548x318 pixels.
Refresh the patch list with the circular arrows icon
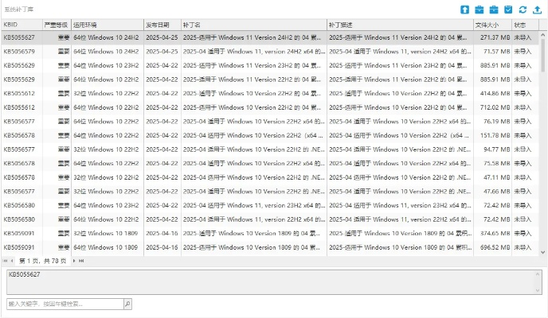[x=523, y=9]
